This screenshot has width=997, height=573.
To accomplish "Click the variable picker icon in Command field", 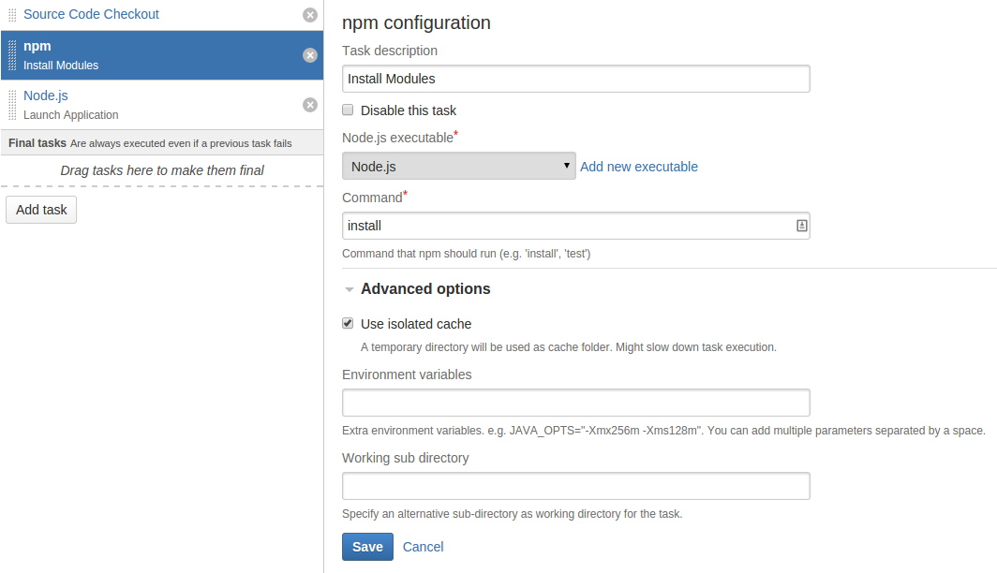I will click(801, 226).
